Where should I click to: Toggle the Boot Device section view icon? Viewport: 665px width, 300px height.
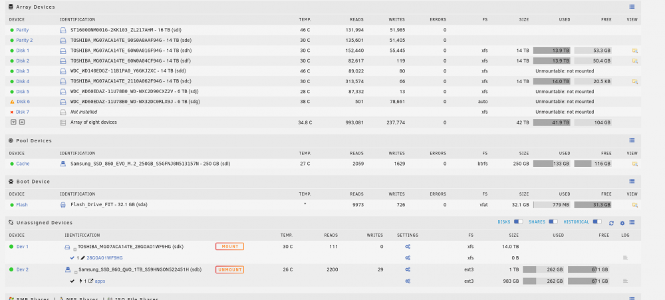click(x=632, y=181)
